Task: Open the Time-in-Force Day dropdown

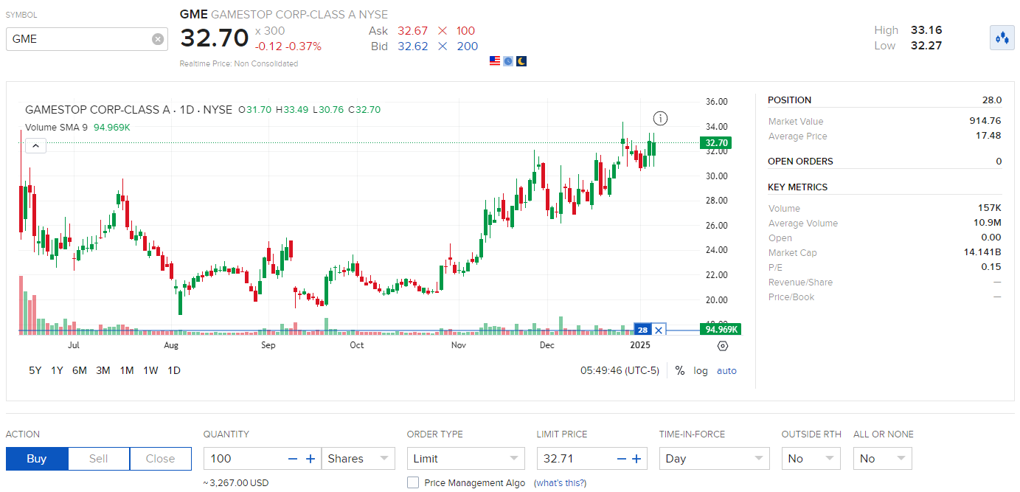Action: pyautogui.click(x=714, y=458)
